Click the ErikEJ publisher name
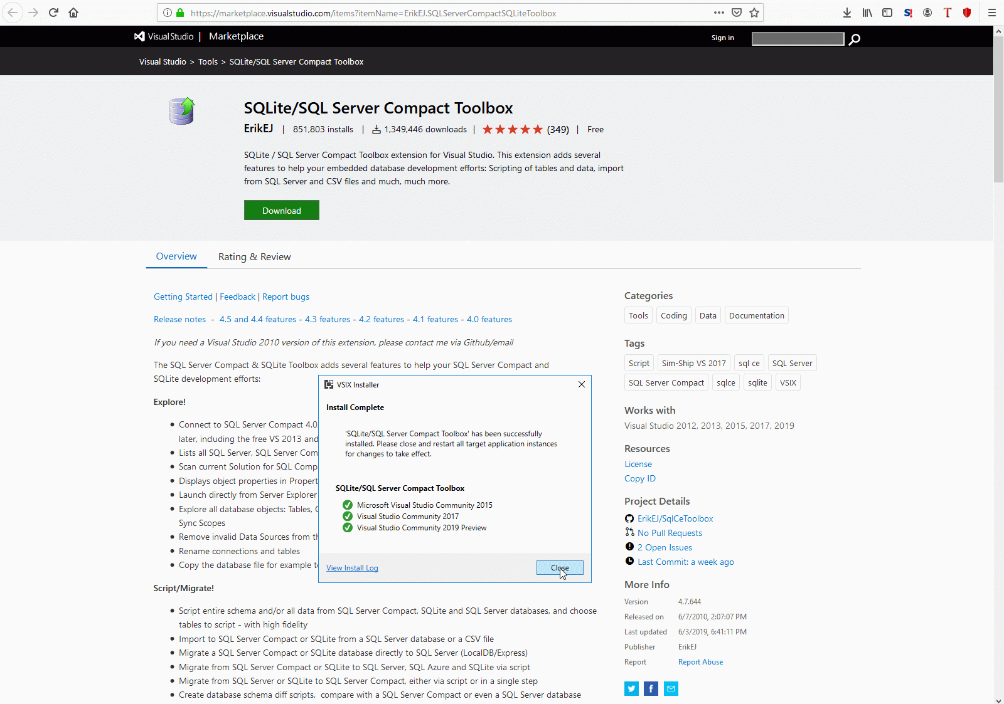Image resolution: width=1004 pixels, height=704 pixels. click(259, 129)
